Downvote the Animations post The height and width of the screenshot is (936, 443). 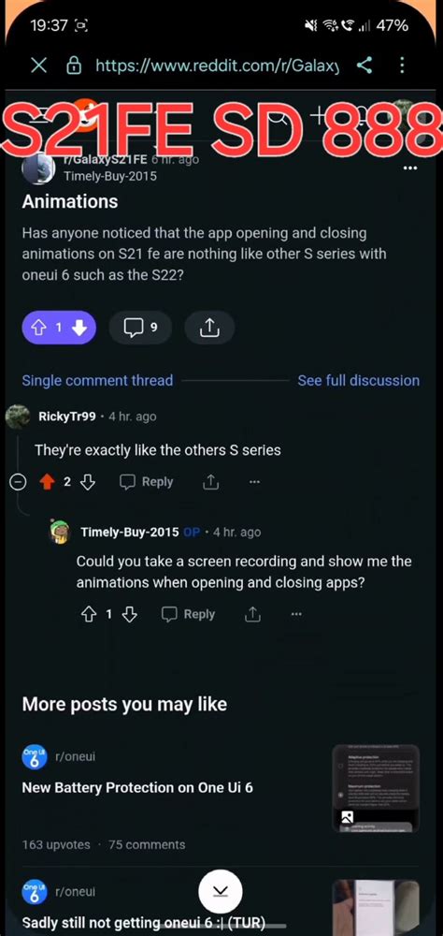pos(79,327)
